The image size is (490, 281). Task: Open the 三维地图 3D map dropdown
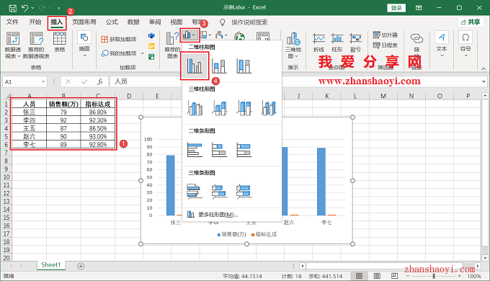(x=293, y=45)
